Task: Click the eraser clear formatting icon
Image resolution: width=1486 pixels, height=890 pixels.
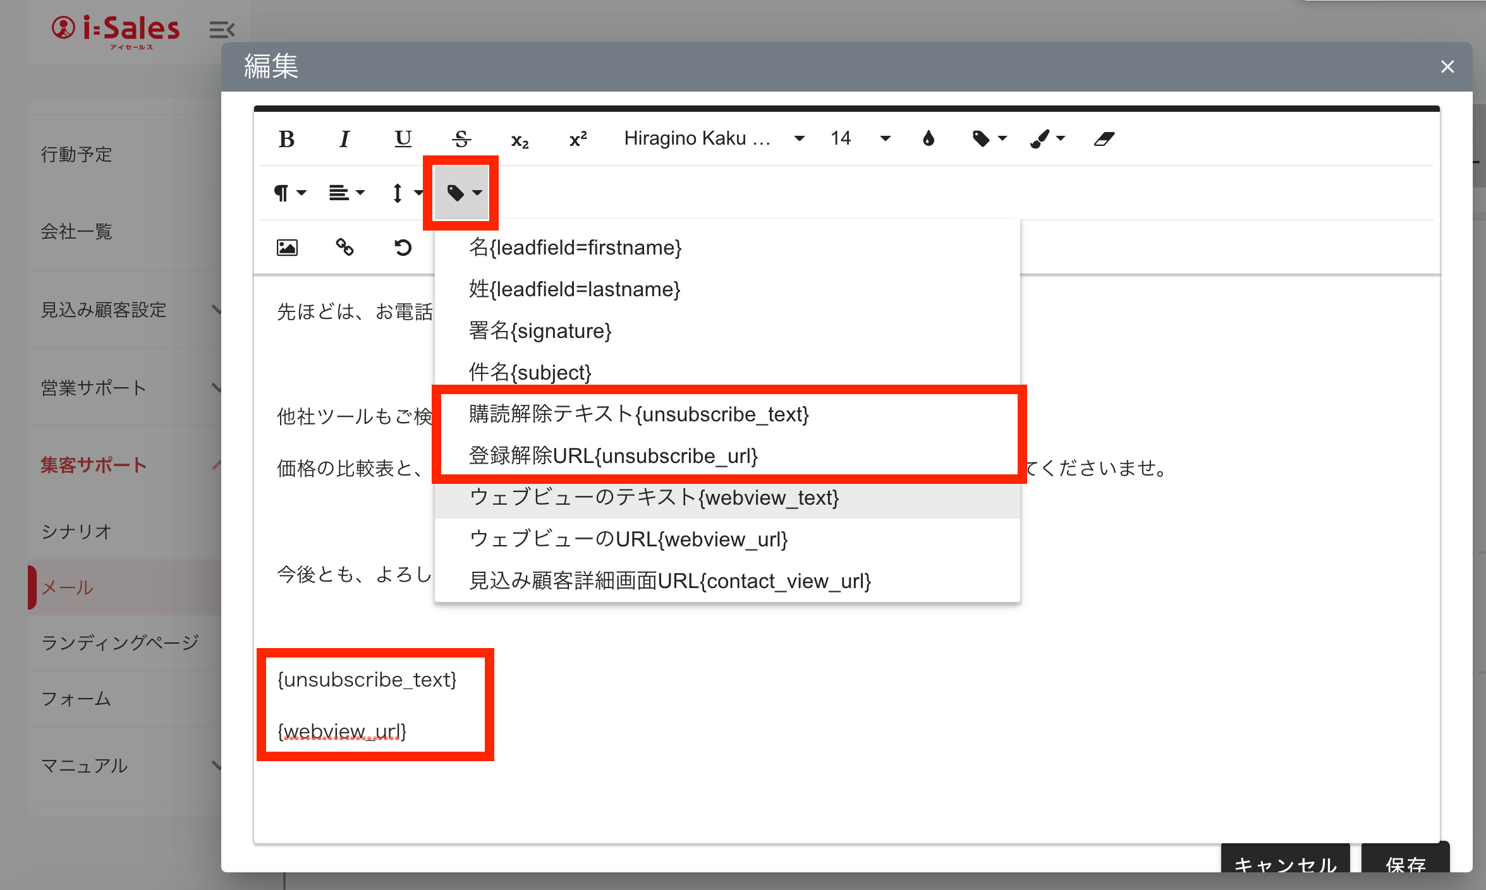Action: pos(1104,138)
